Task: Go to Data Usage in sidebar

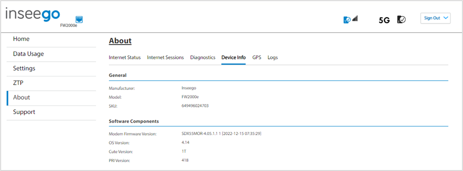Action: pos(51,54)
